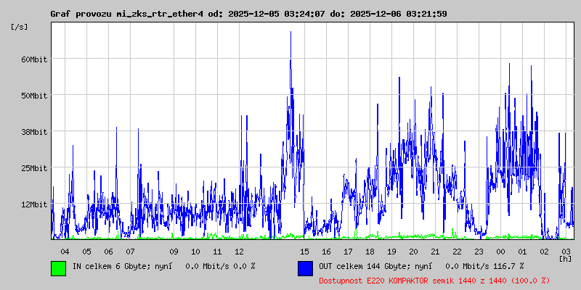Click the '02' hour label on the x-axis
Image resolution: width=581 pixels, height=290 pixels.
click(x=544, y=252)
